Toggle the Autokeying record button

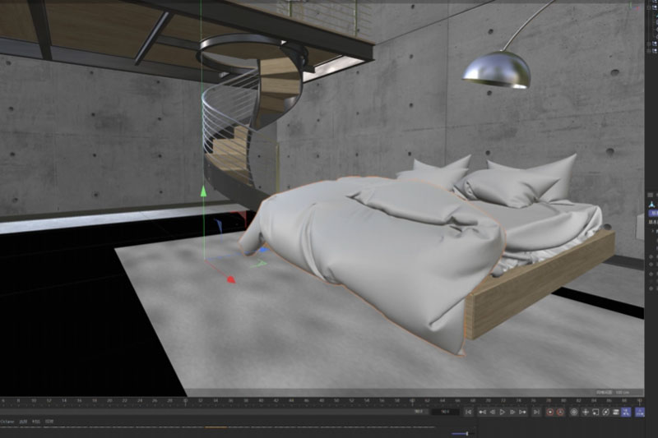(x=560, y=412)
